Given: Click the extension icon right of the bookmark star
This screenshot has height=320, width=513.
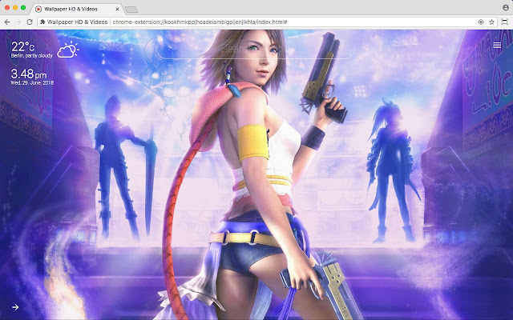Looking at the screenshot, I should point(504,22).
